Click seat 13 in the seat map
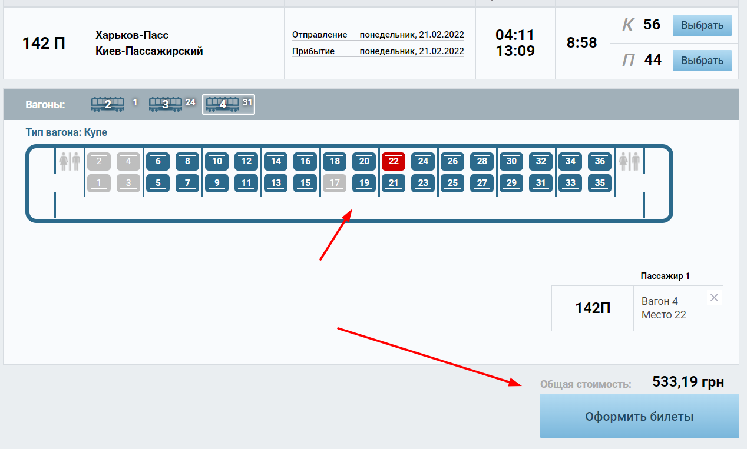The image size is (747, 449). pyautogui.click(x=276, y=183)
